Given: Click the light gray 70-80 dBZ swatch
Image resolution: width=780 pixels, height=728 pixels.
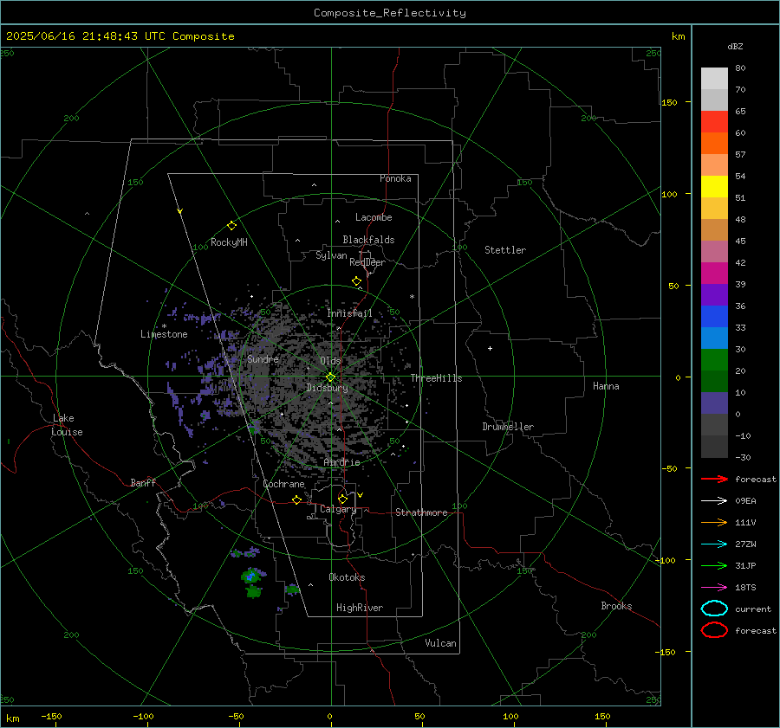Looking at the screenshot, I should (714, 79).
